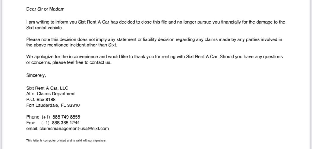Click the text "incident other than Sixt."
Viewport: 312px width, 149px height.
pyautogui.click(x=101, y=45)
